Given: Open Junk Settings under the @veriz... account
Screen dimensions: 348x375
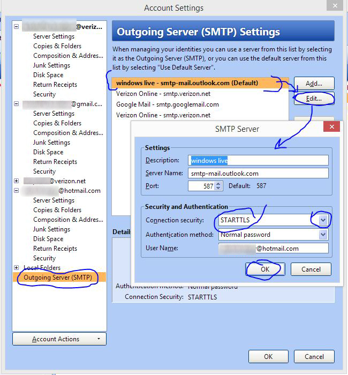Looking at the screenshot, I should coord(51,65).
